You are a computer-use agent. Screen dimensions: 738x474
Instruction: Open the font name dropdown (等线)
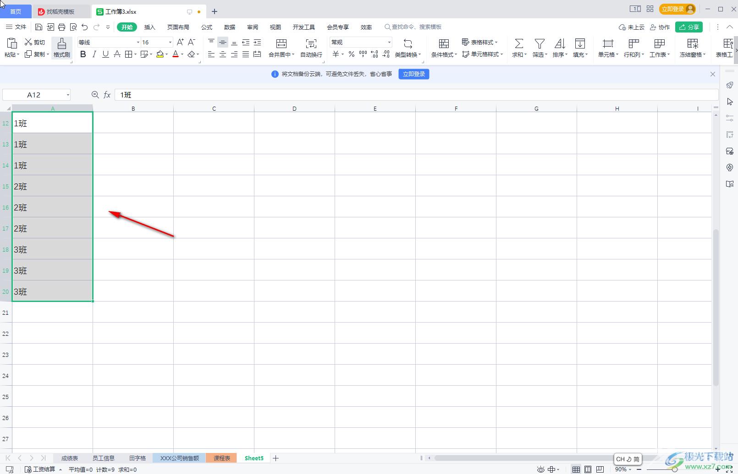tap(138, 42)
